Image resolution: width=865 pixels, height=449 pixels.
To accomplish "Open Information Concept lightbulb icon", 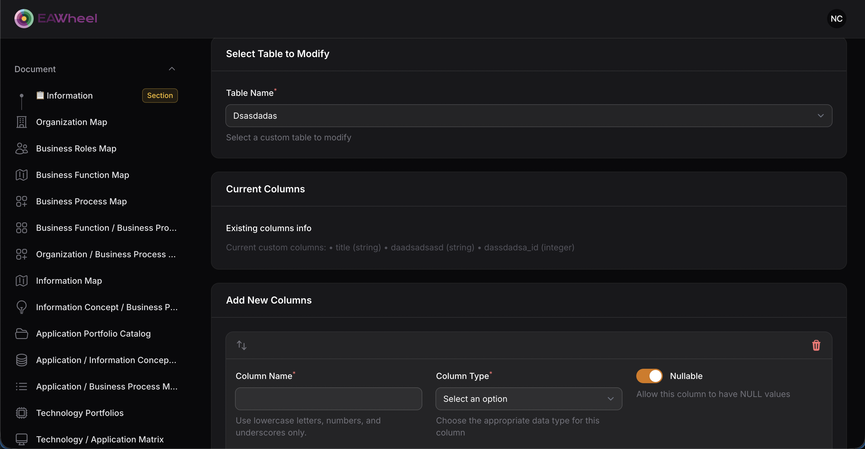I will pos(22,307).
